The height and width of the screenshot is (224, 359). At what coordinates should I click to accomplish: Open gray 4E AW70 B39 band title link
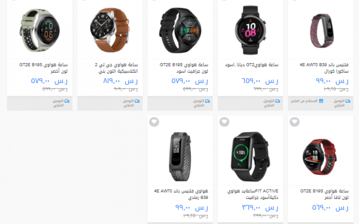181,194
